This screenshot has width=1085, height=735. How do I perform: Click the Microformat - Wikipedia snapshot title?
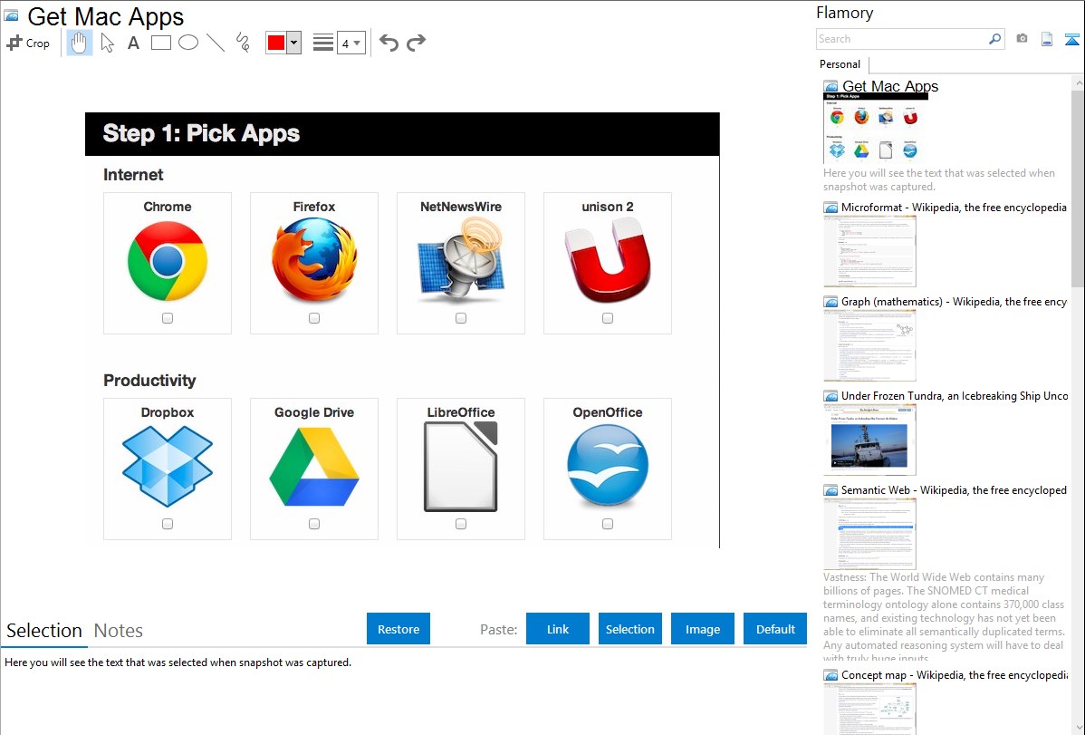pos(954,208)
